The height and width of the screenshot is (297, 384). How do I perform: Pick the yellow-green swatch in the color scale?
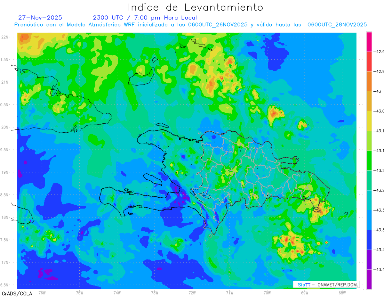(369, 141)
